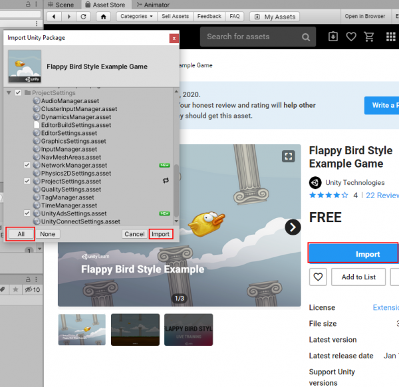The height and width of the screenshot is (387, 399).
Task: Go forward in Asset Store browser
Action: pos(69,17)
